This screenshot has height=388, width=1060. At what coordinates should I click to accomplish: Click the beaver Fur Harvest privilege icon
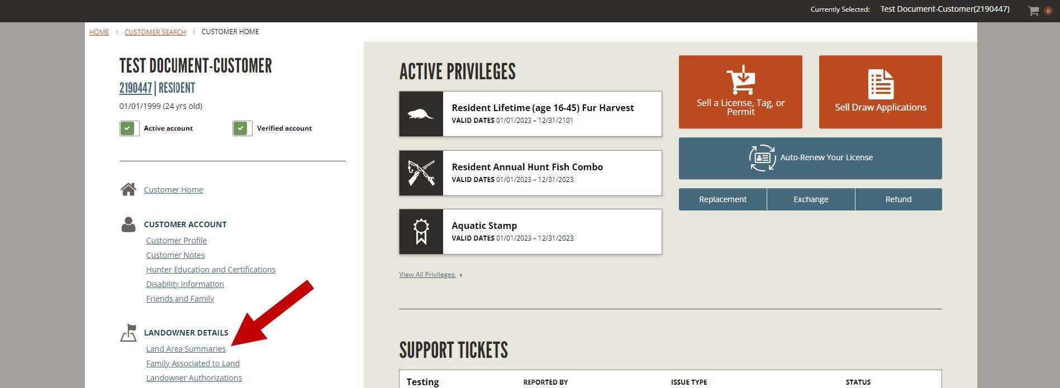click(x=421, y=114)
